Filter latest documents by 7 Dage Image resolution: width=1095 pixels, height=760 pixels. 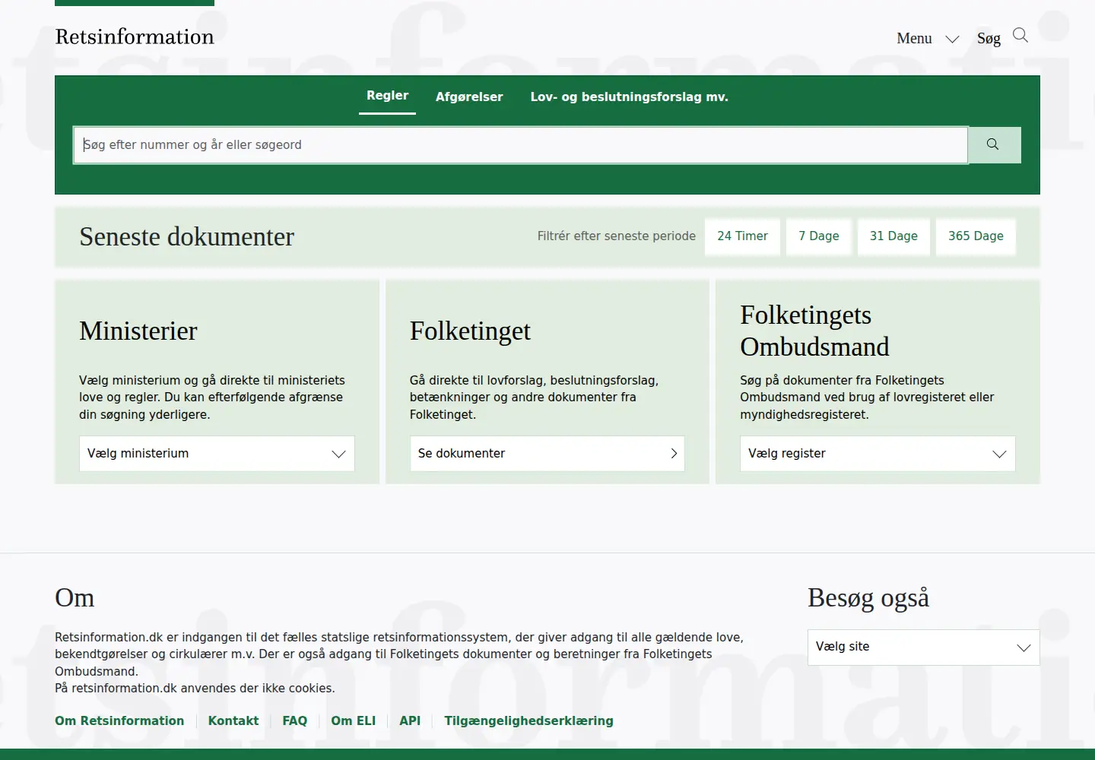pos(819,236)
